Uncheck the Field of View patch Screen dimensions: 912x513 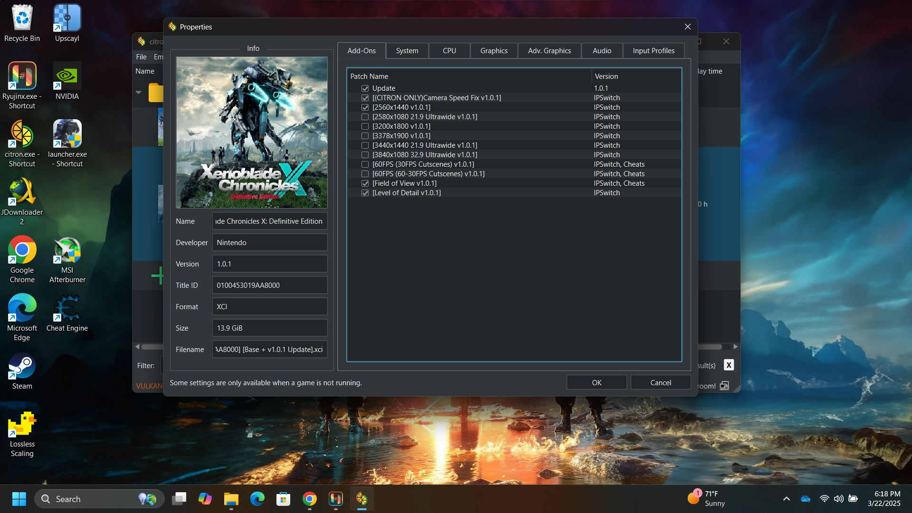(x=365, y=183)
